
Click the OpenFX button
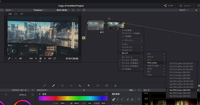185,6
